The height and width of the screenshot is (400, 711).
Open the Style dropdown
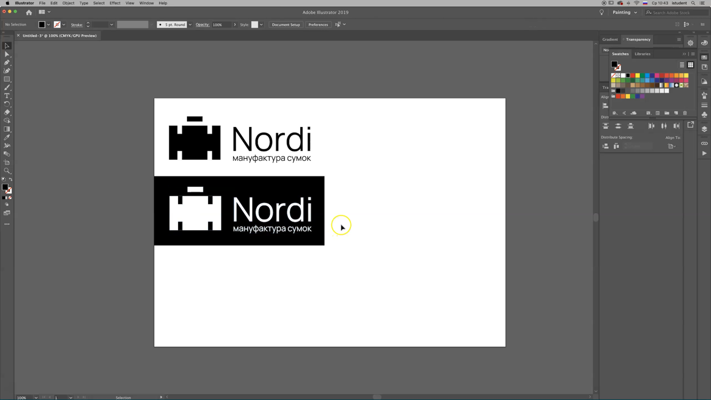click(x=261, y=25)
